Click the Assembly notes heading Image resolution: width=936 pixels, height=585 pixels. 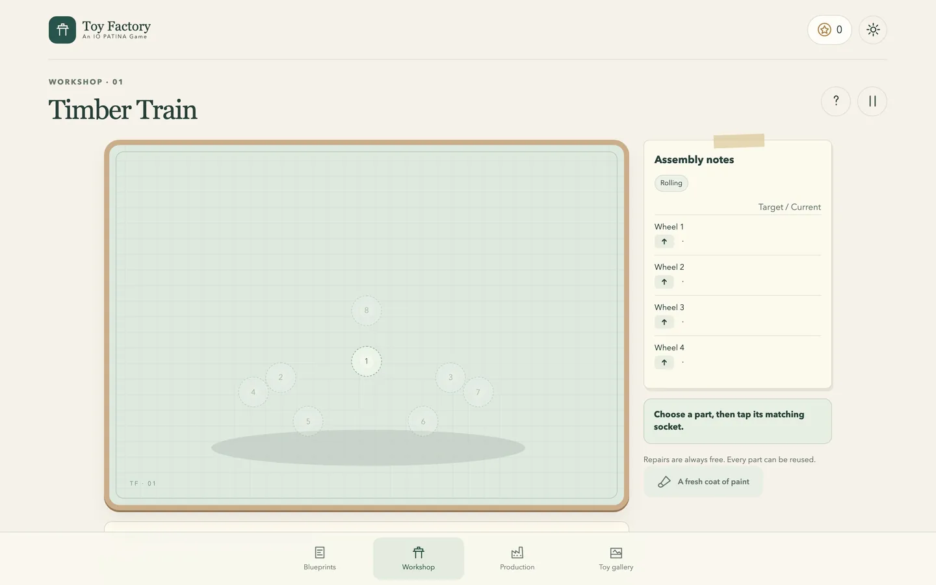[x=694, y=160]
